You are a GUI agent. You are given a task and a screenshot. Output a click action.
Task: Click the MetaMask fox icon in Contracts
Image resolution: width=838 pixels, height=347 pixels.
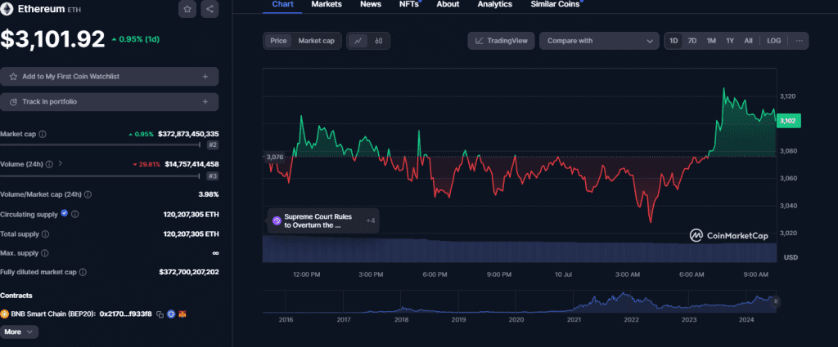pos(183,314)
